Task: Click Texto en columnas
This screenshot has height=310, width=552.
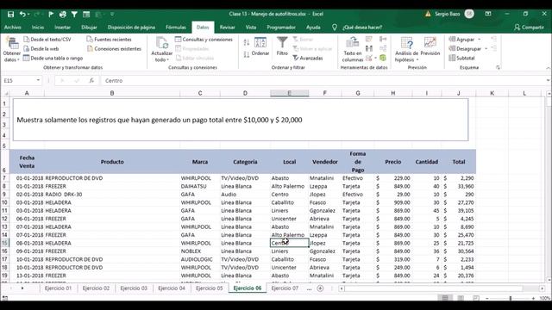Action: click(353, 50)
